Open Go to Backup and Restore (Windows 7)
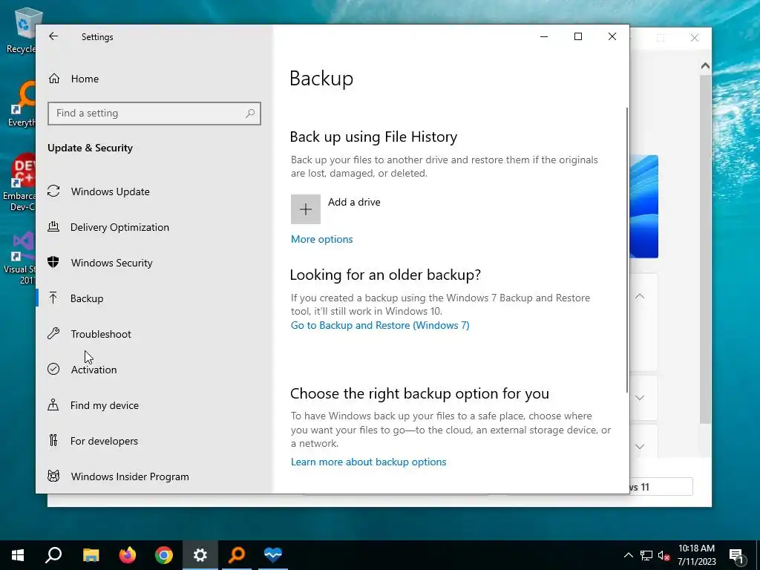Image resolution: width=760 pixels, height=570 pixels. 380,325
